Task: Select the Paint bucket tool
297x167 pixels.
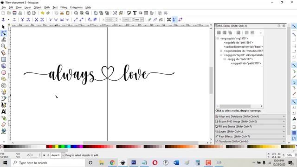Action: 3,131
